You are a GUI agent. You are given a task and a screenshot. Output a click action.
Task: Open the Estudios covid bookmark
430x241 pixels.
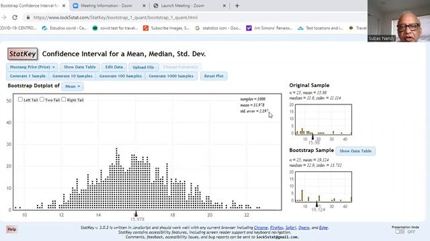[x=64, y=28]
